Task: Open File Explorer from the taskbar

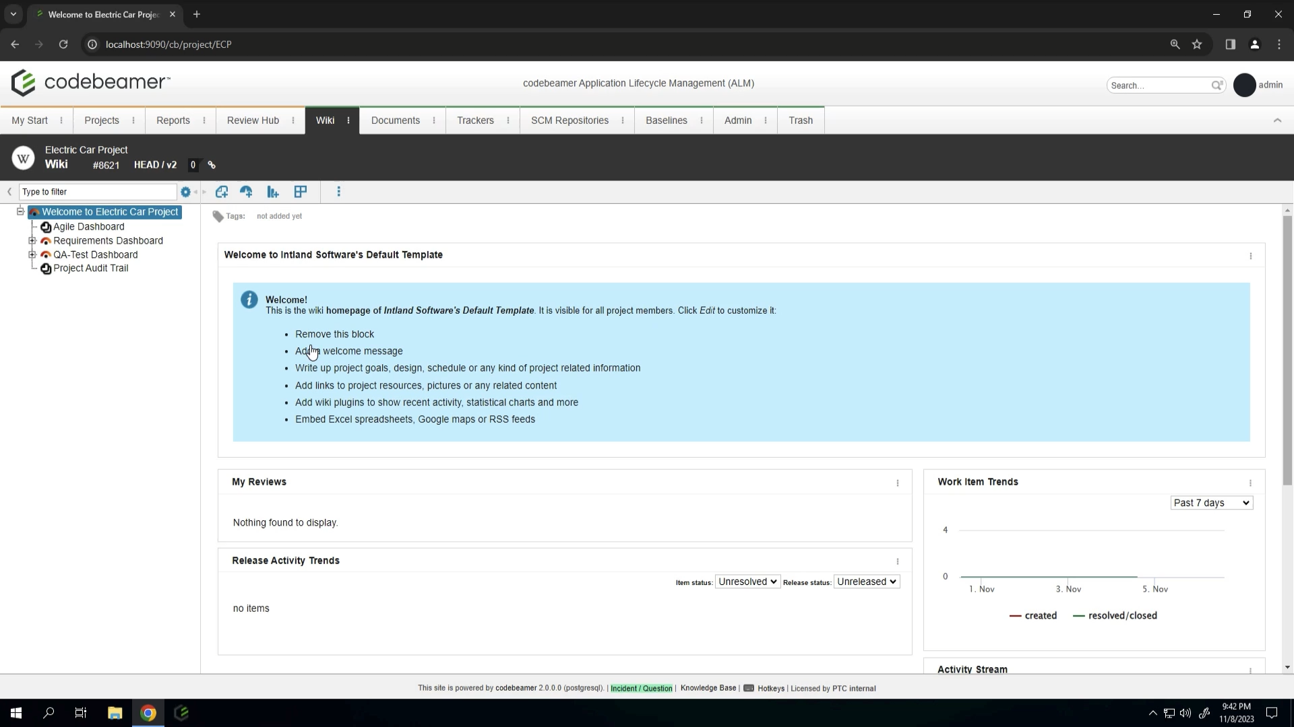Action: pos(115,713)
